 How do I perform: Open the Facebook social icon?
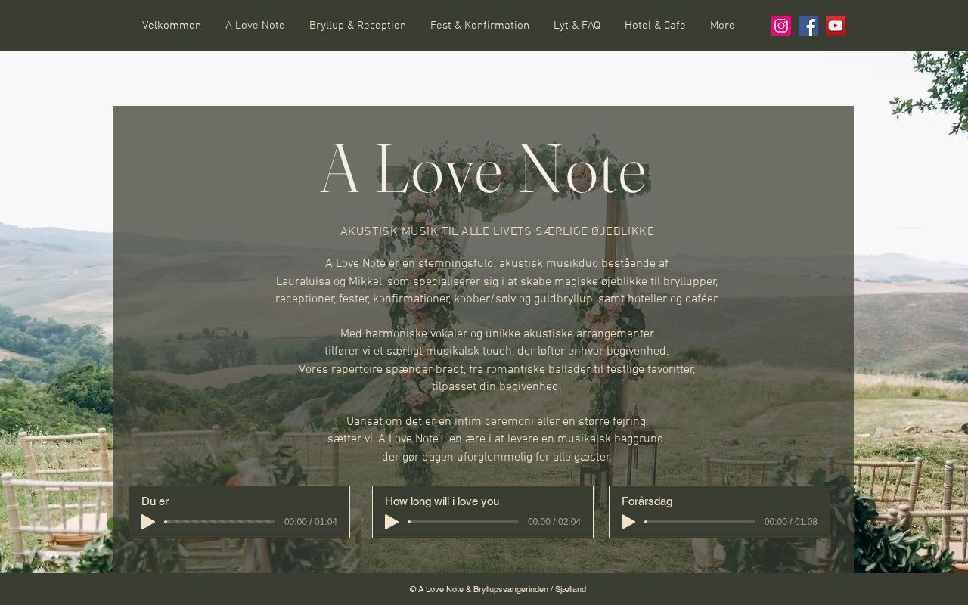coord(808,26)
